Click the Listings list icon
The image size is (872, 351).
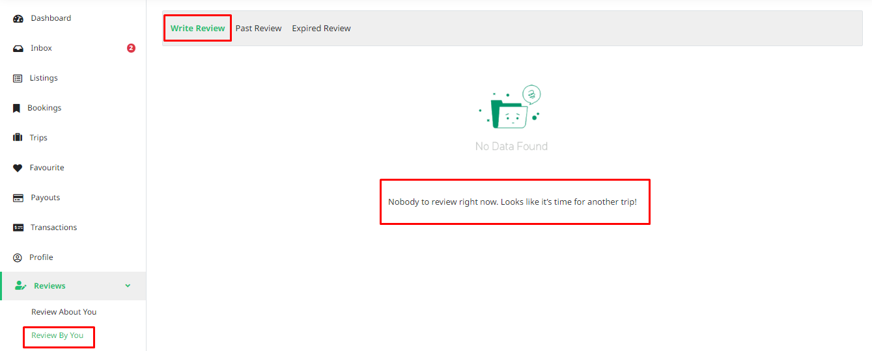(18, 79)
